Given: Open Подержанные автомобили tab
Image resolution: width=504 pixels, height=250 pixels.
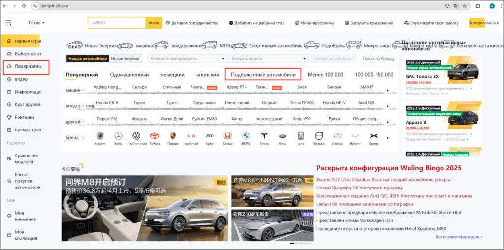Looking at the screenshot, I should click(263, 74).
